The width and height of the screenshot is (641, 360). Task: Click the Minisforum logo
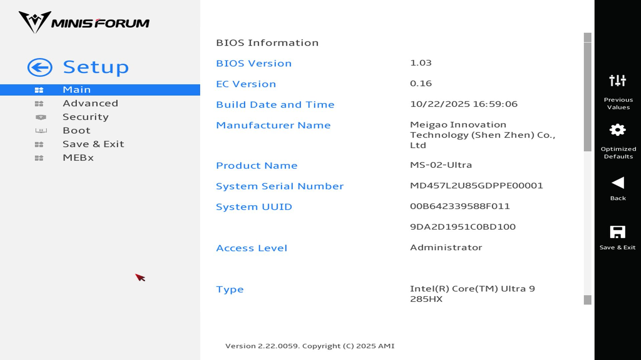(x=84, y=22)
